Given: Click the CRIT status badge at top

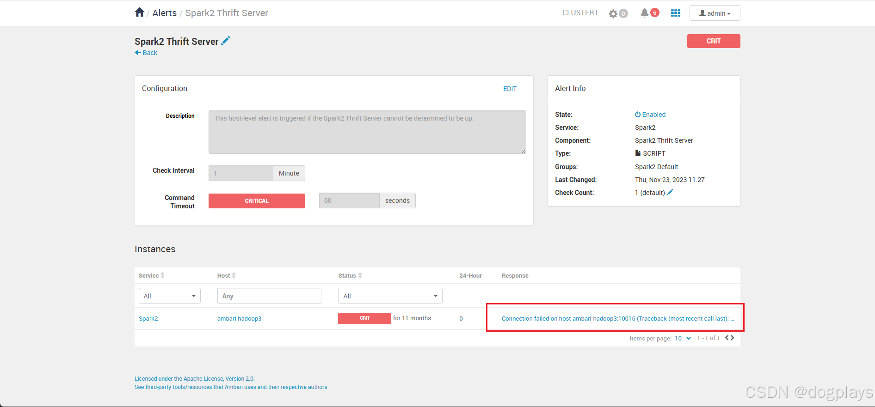Looking at the screenshot, I should click(x=713, y=41).
